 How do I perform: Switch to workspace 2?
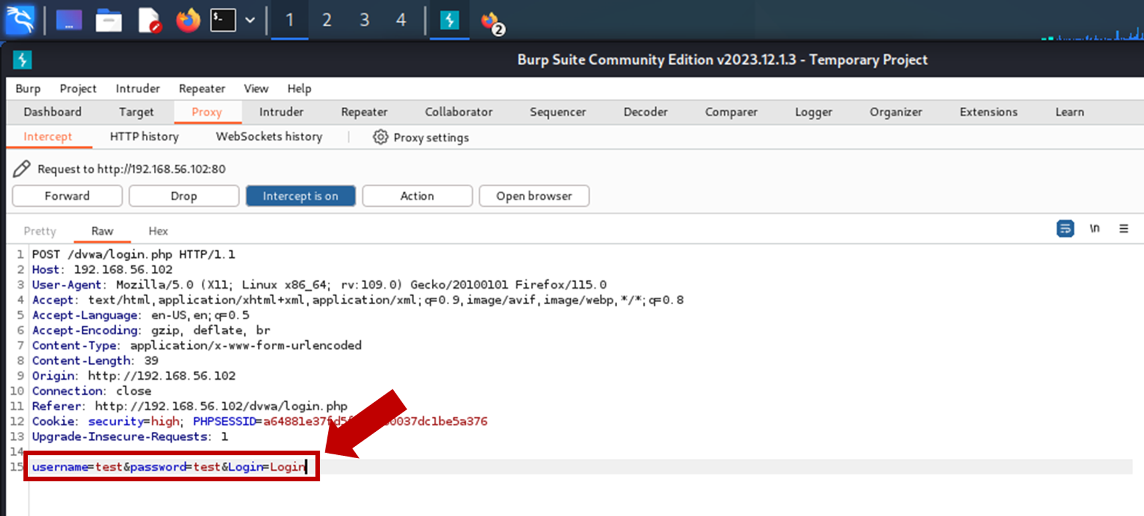(327, 21)
